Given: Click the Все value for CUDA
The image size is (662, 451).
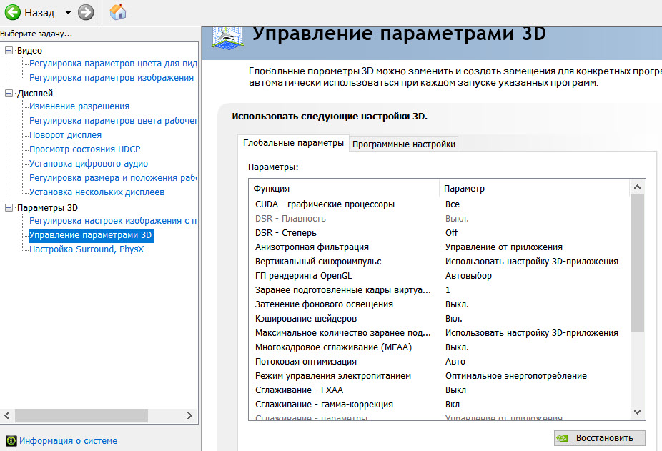Looking at the screenshot, I should tap(452, 204).
